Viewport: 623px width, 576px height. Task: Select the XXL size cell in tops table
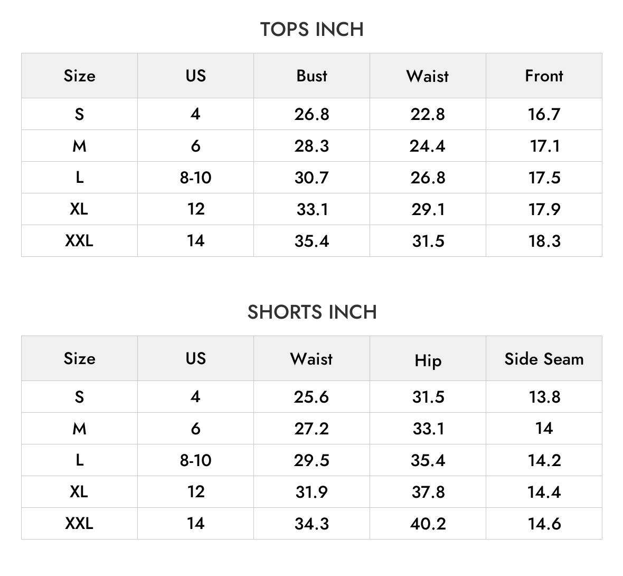(80, 240)
